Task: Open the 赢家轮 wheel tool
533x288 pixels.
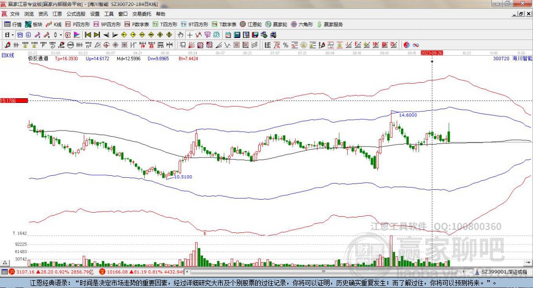Action: (276, 24)
